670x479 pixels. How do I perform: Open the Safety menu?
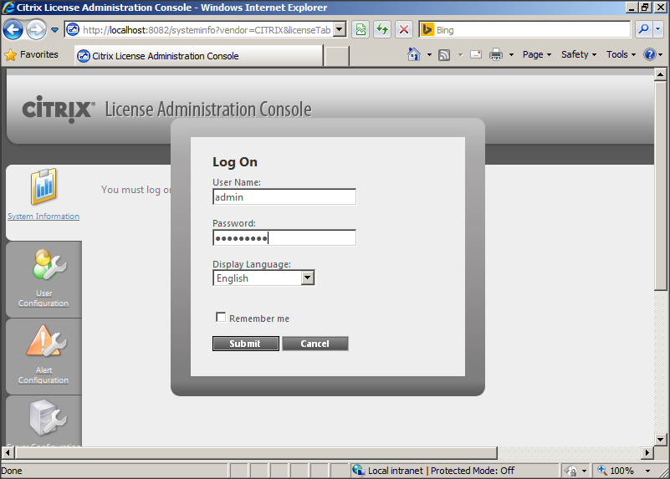click(x=579, y=55)
